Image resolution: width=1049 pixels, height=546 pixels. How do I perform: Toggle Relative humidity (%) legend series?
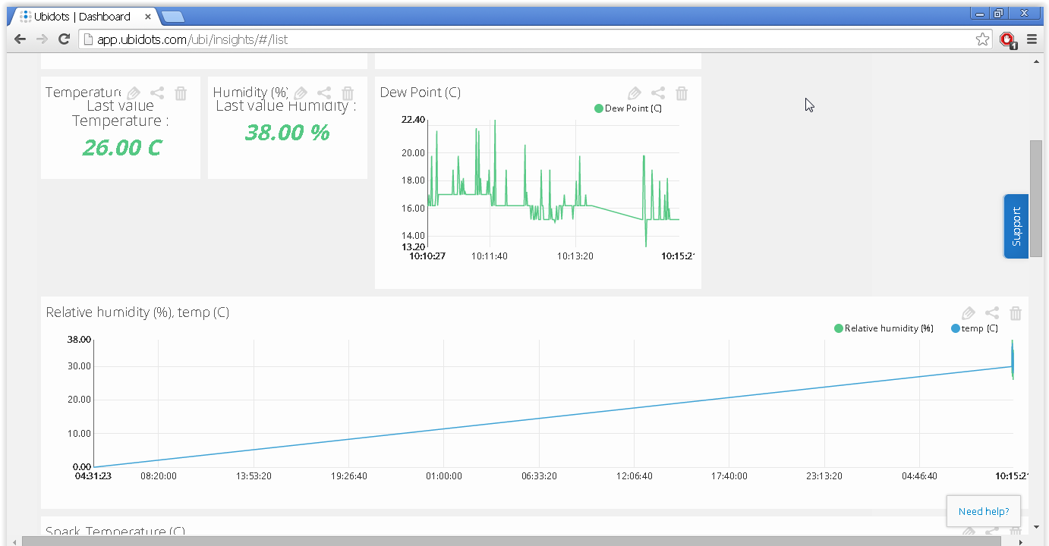coord(884,328)
